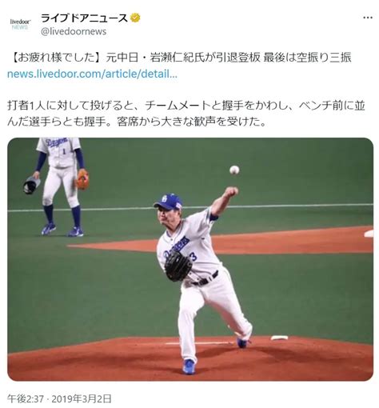Click the fielder's orange glove
This screenshot has height=408, width=379.
pyautogui.click(x=82, y=179)
